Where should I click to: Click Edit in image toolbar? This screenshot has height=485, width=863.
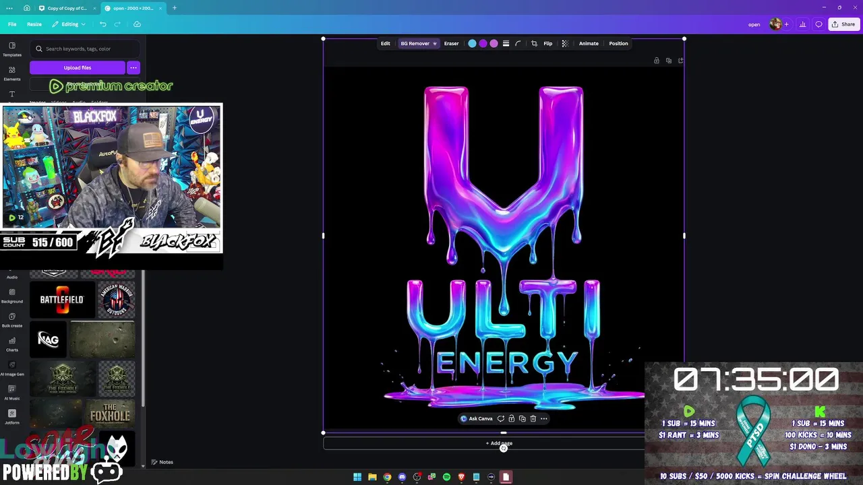click(385, 44)
